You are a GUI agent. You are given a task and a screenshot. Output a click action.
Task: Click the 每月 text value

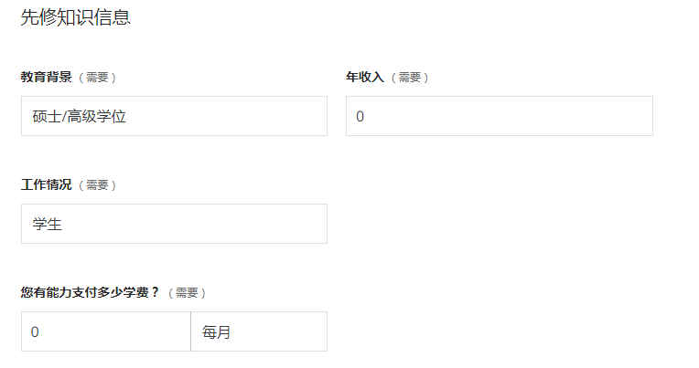click(x=216, y=332)
